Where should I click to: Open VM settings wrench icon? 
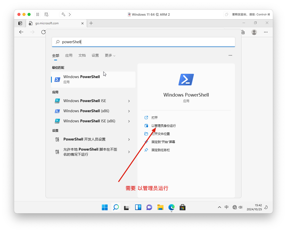pos(63,14)
